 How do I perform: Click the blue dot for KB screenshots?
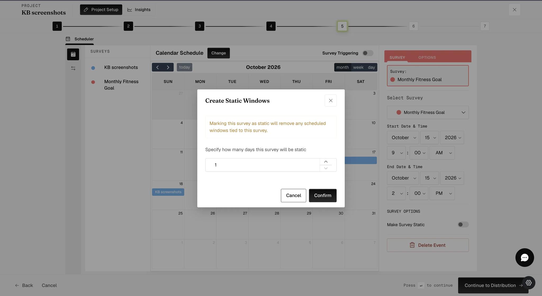coord(93,68)
